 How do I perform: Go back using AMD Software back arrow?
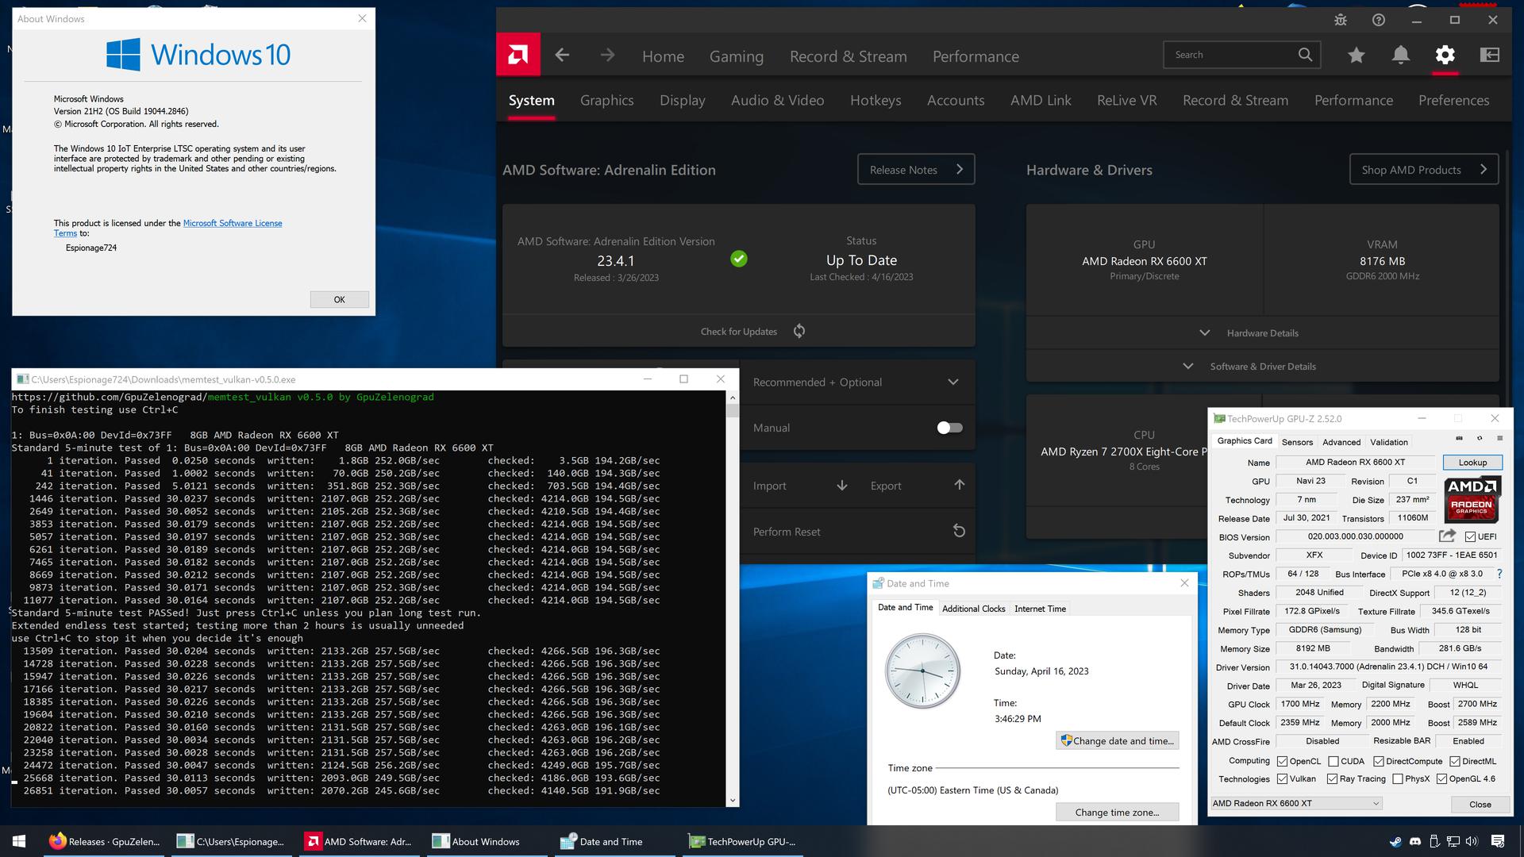coord(562,55)
